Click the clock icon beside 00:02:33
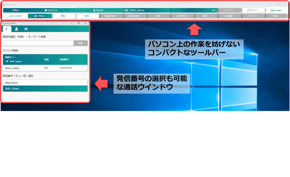290x177 pixels. [x=46, y=10]
